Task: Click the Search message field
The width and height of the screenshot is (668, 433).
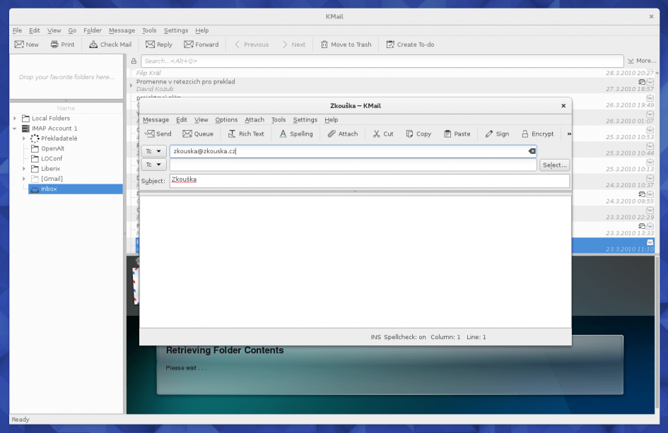Action: tap(382, 61)
